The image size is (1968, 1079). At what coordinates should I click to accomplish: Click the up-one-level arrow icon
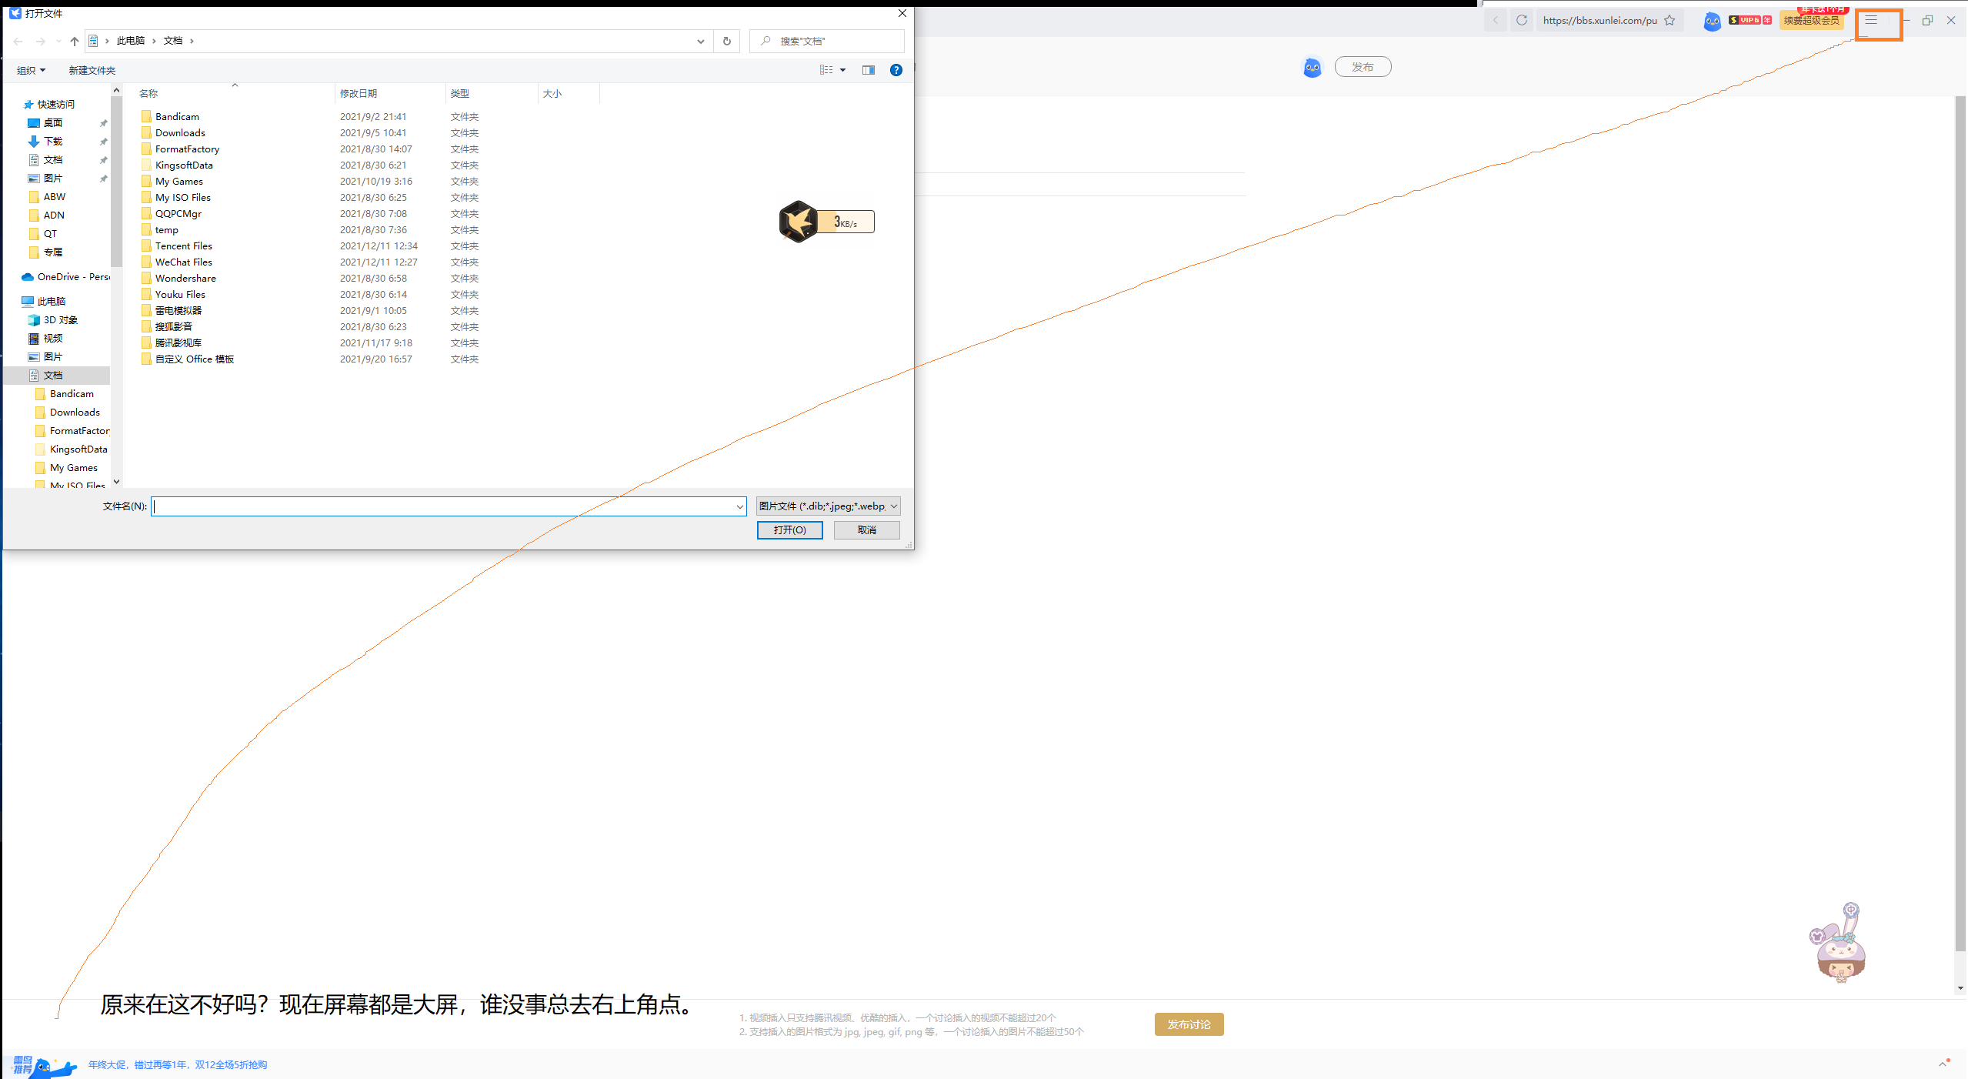(75, 41)
